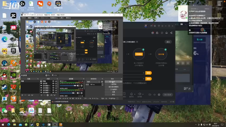Open the bell notifications in streaming app
Viewport: 226px width, 127px height.
(x=166, y=33)
